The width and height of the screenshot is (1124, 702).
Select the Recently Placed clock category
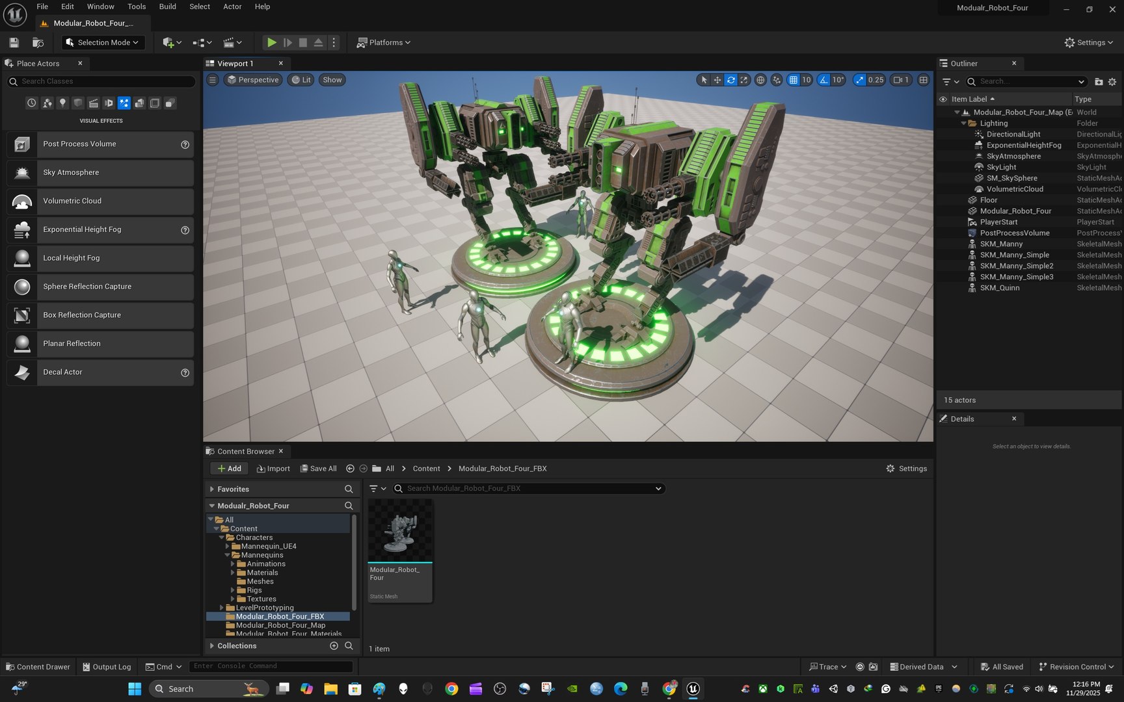[31, 103]
